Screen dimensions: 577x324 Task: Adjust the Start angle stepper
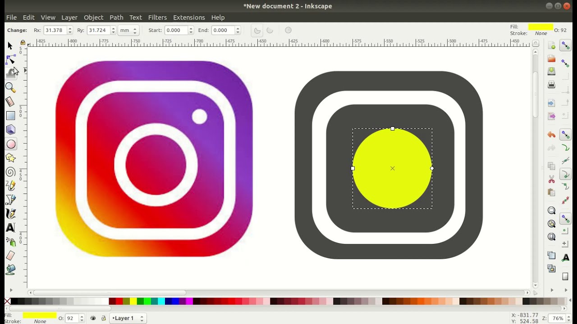[x=191, y=30]
